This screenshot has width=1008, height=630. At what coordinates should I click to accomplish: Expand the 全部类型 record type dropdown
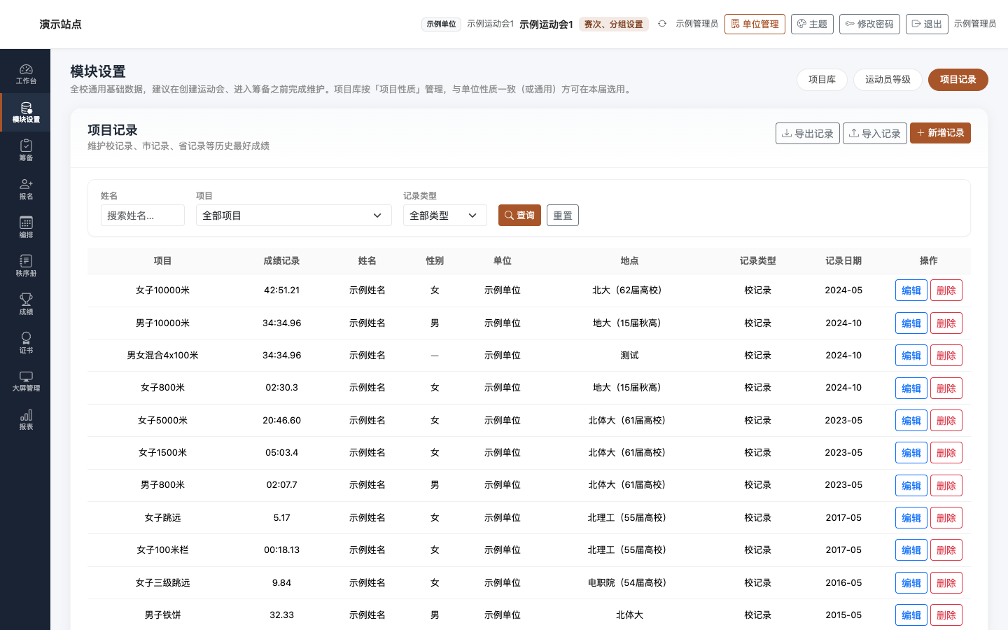point(445,216)
